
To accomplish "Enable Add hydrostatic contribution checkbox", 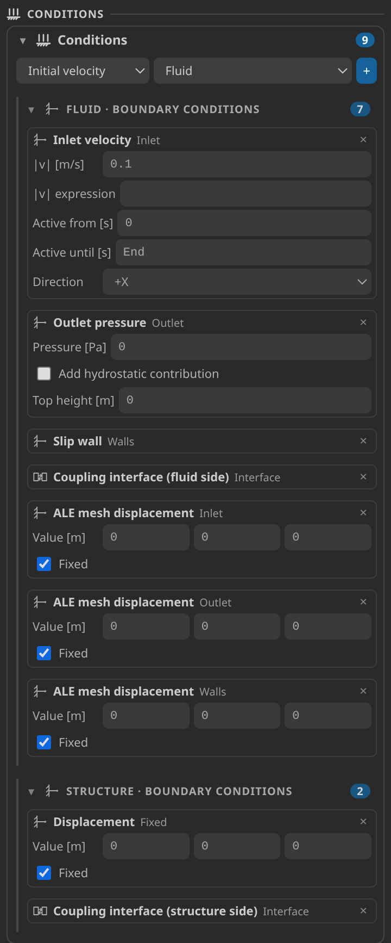I will point(44,374).
